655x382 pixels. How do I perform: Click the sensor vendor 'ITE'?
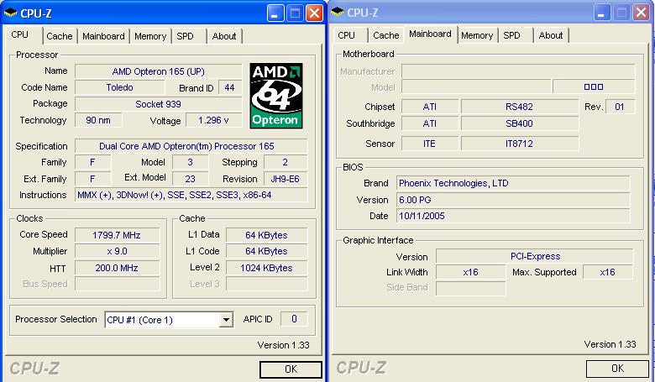pos(429,144)
